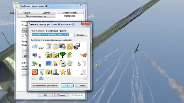184x103 pixels.
Task: Click the icon file path field
Action: coord(52,35)
